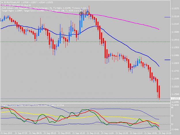Click the red arrow signal marker at 10:35
This screenshot has height=135, width=180.
pos(81,14)
